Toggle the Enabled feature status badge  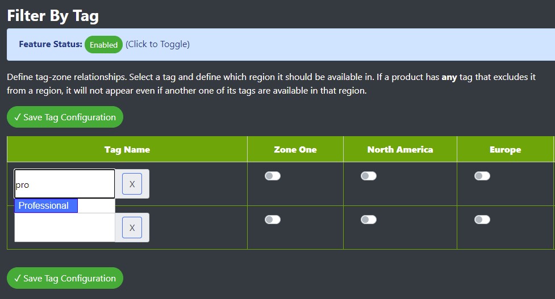pos(103,44)
